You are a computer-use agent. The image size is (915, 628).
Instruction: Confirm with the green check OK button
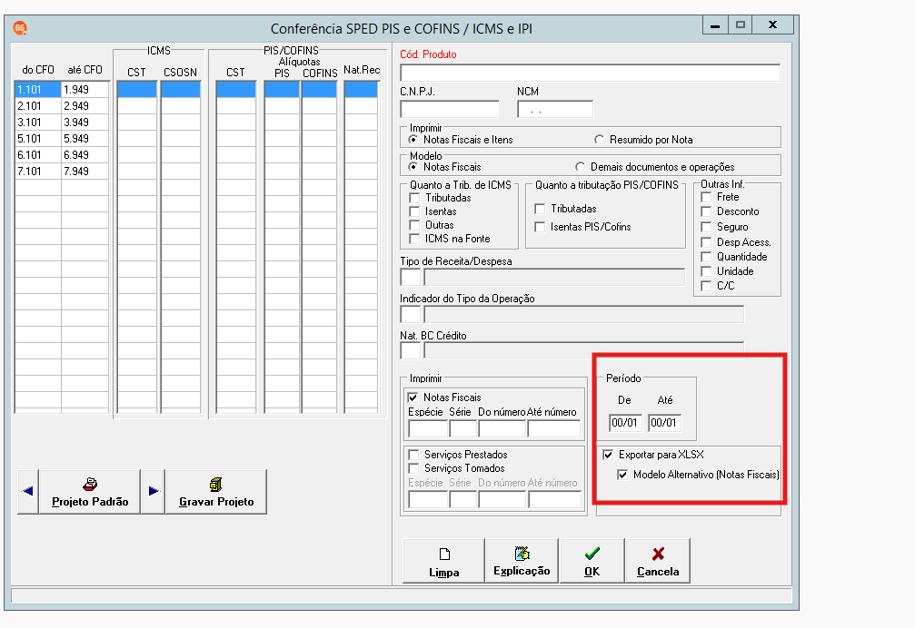592,561
